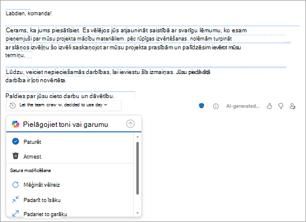306x222 pixels.
Task: Click the 'Let the team' prompt history box
Action: (64, 106)
